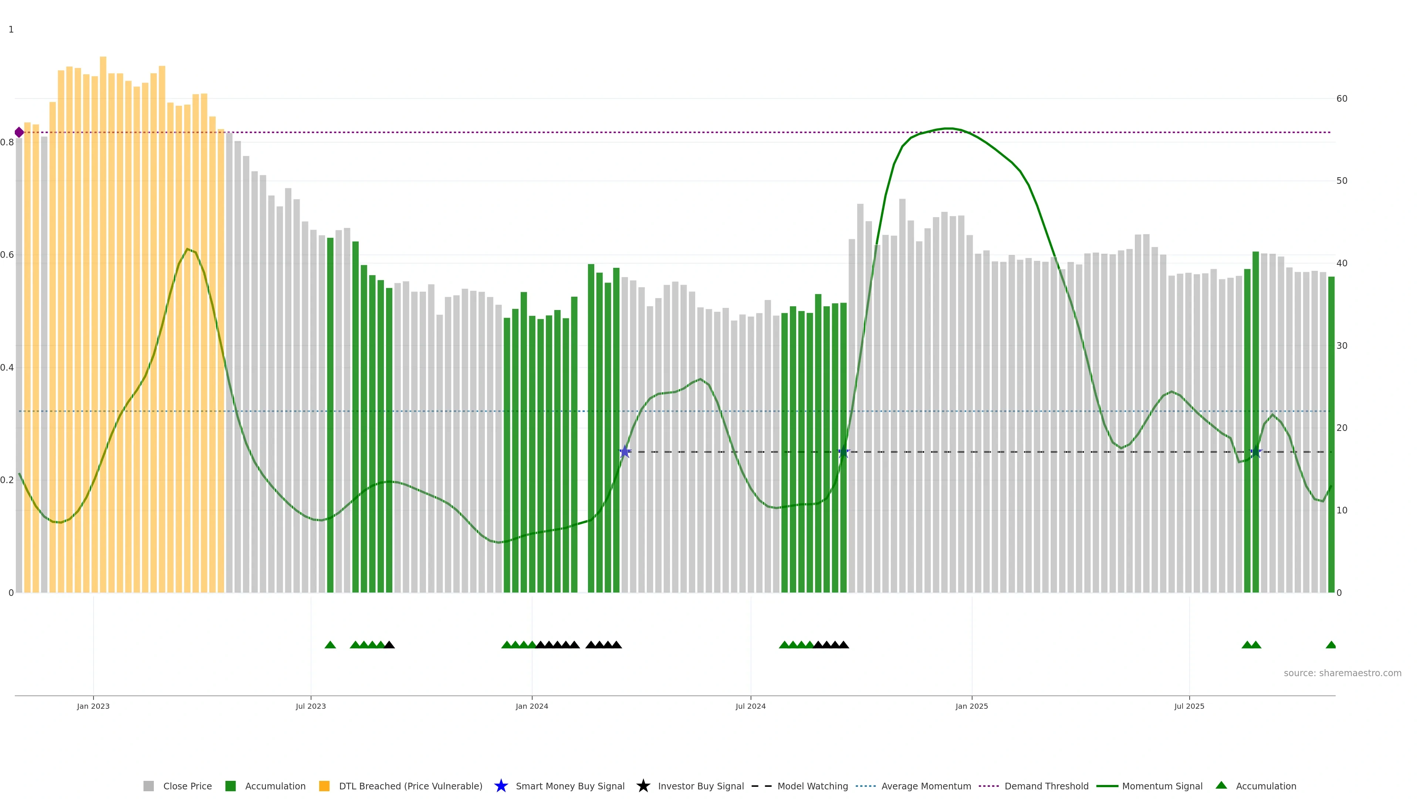The width and height of the screenshot is (1420, 799).
Task: Click the blue Smart Money Buy Signal legend star
Action: tap(501, 786)
